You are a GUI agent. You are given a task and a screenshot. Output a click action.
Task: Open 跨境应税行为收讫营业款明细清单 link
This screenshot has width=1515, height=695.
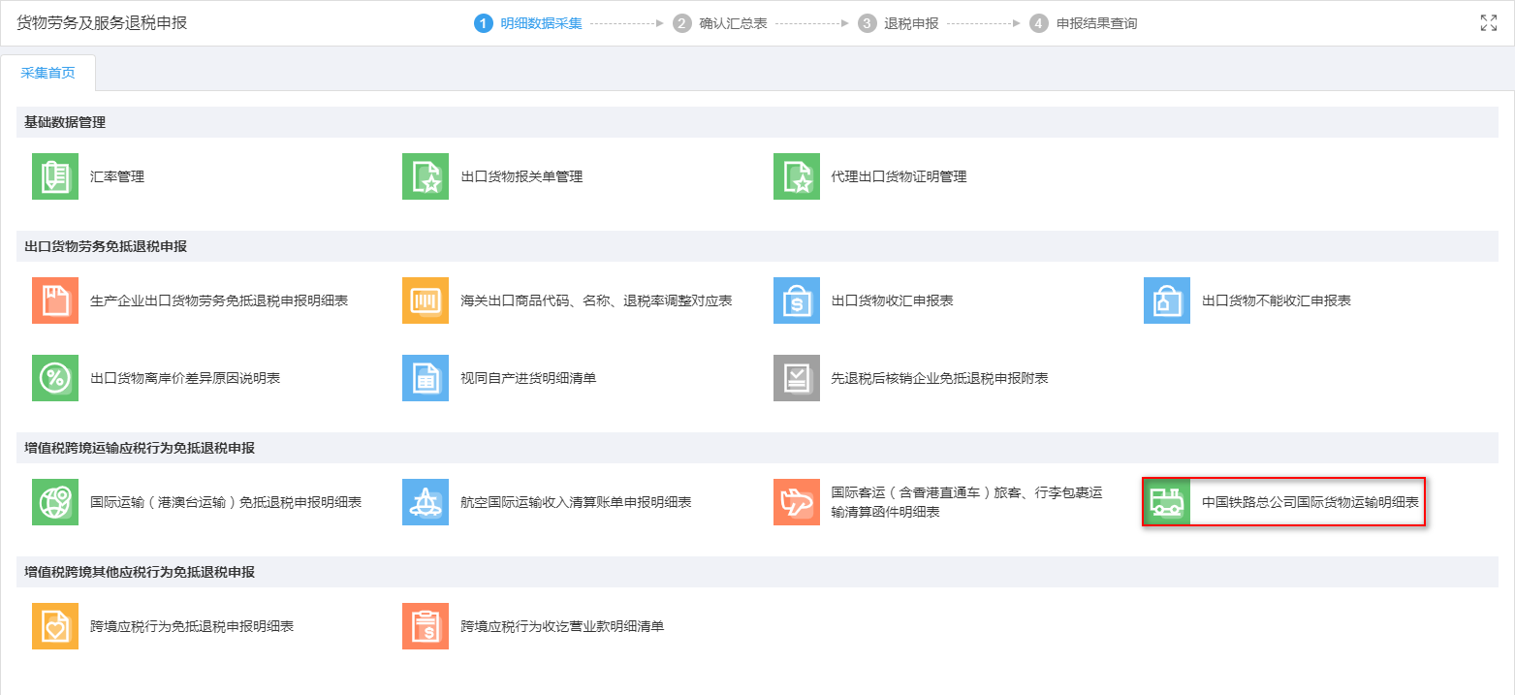(x=562, y=626)
